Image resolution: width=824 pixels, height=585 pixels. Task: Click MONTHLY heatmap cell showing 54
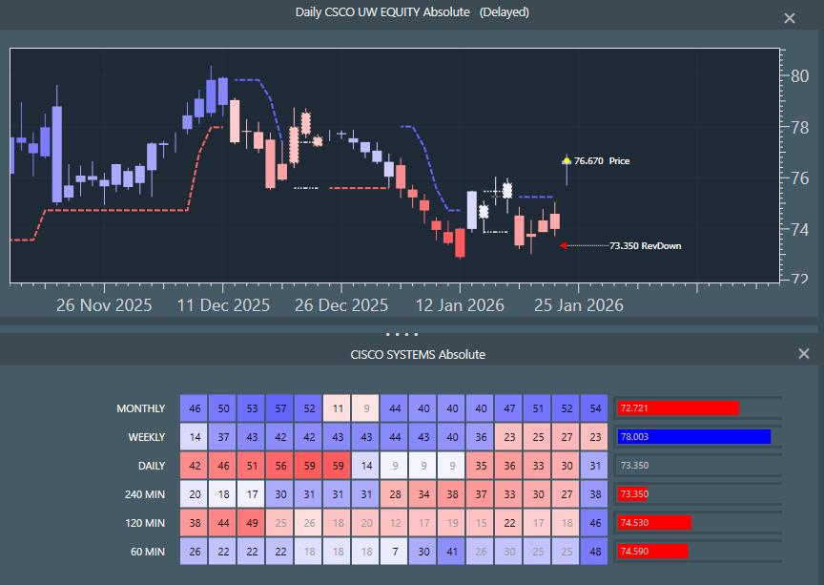coord(595,408)
